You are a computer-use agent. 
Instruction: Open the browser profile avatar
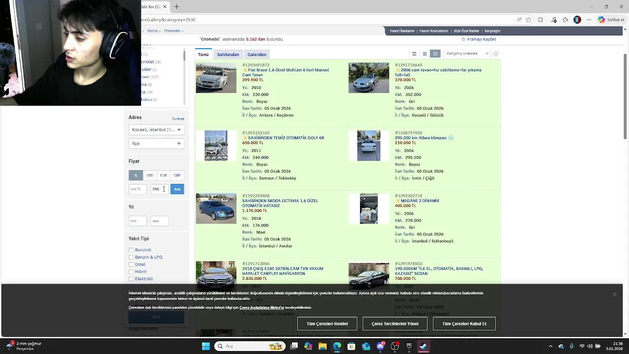577,20
